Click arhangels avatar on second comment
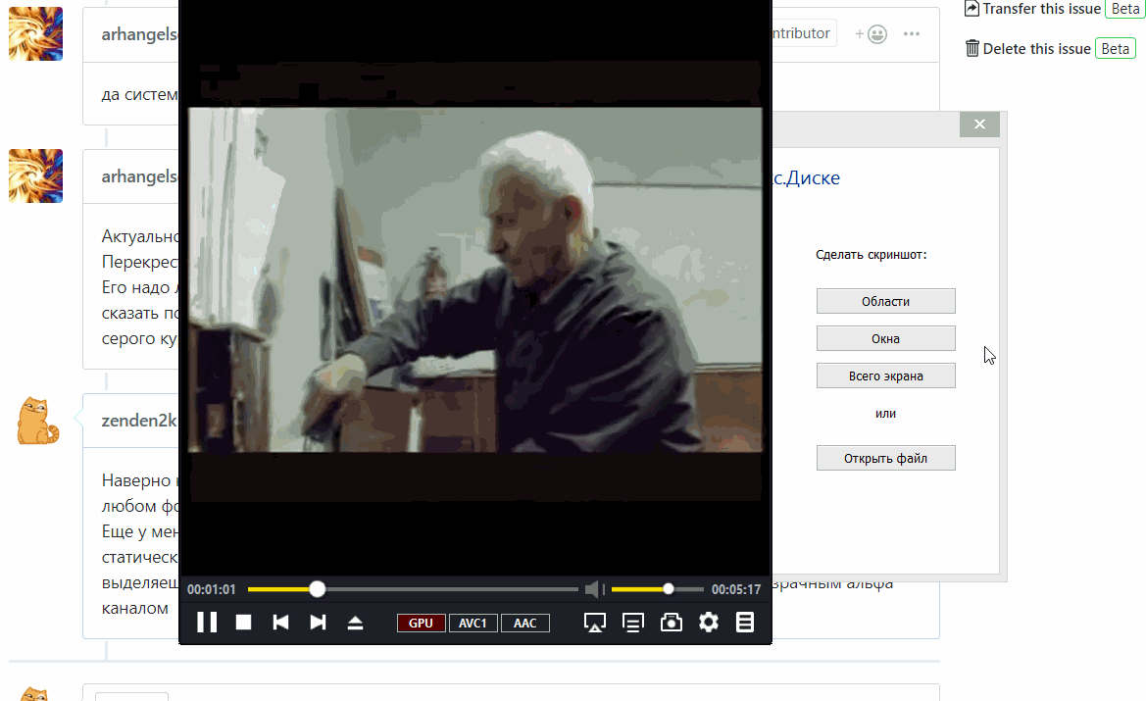1146x701 pixels. point(36,176)
